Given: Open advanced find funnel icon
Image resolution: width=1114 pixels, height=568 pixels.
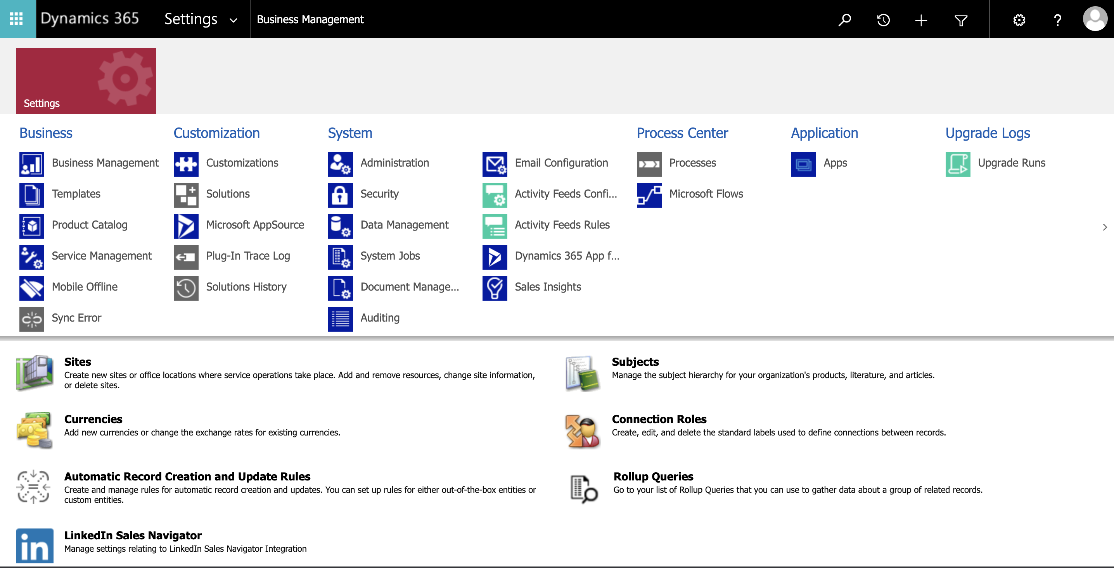Looking at the screenshot, I should coord(960,20).
